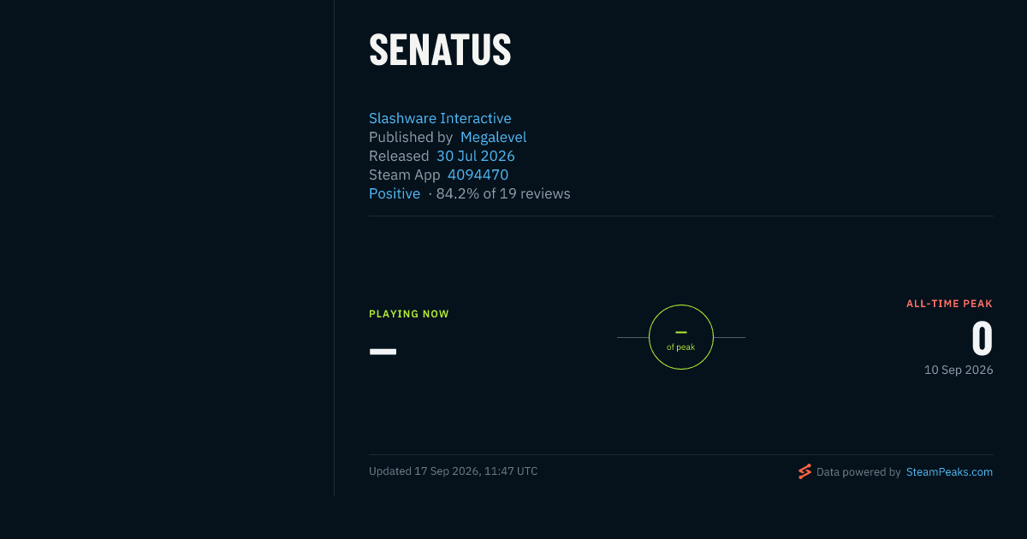
Task: Click the PLAYING NOW label
Action: tap(409, 314)
